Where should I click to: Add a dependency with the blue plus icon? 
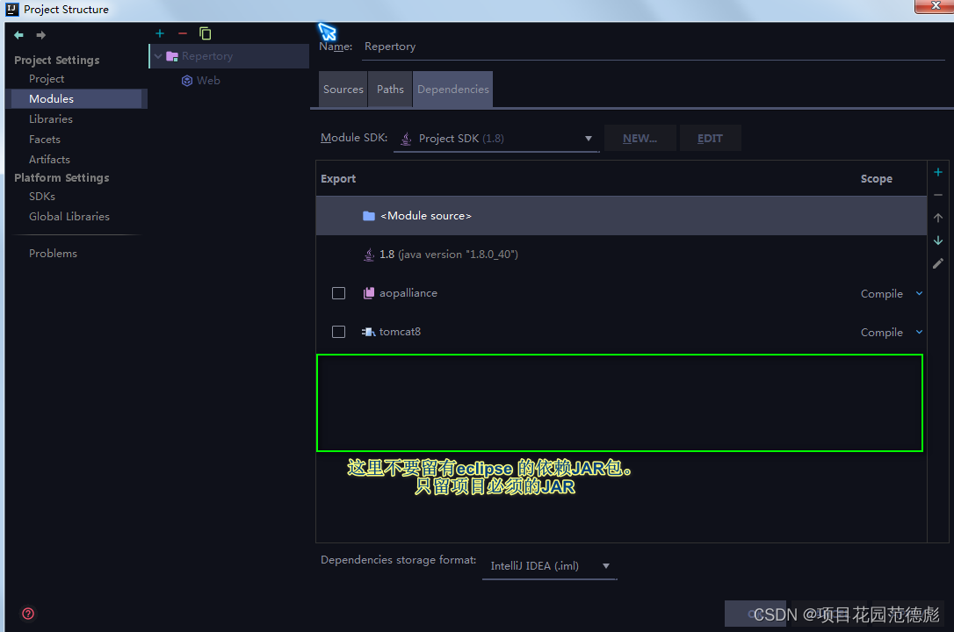pyautogui.click(x=938, y=173)
